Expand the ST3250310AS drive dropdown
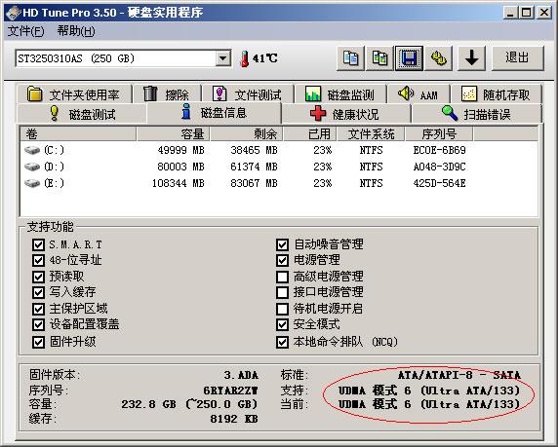Image resolution: width=558 pixels, height=447 pixels. [x=222, y=57]
